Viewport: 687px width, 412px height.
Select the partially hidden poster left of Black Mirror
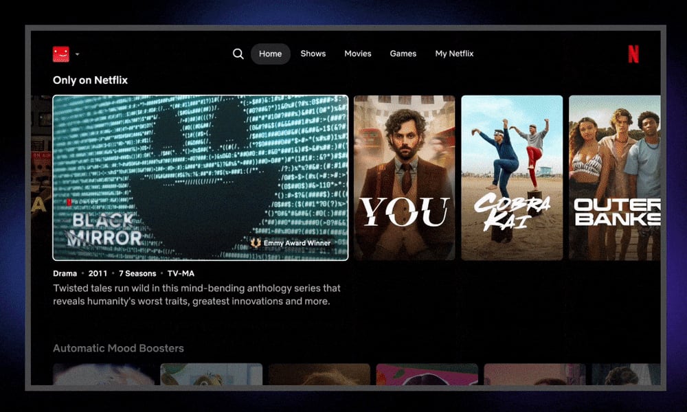click(x=41, y=178)
